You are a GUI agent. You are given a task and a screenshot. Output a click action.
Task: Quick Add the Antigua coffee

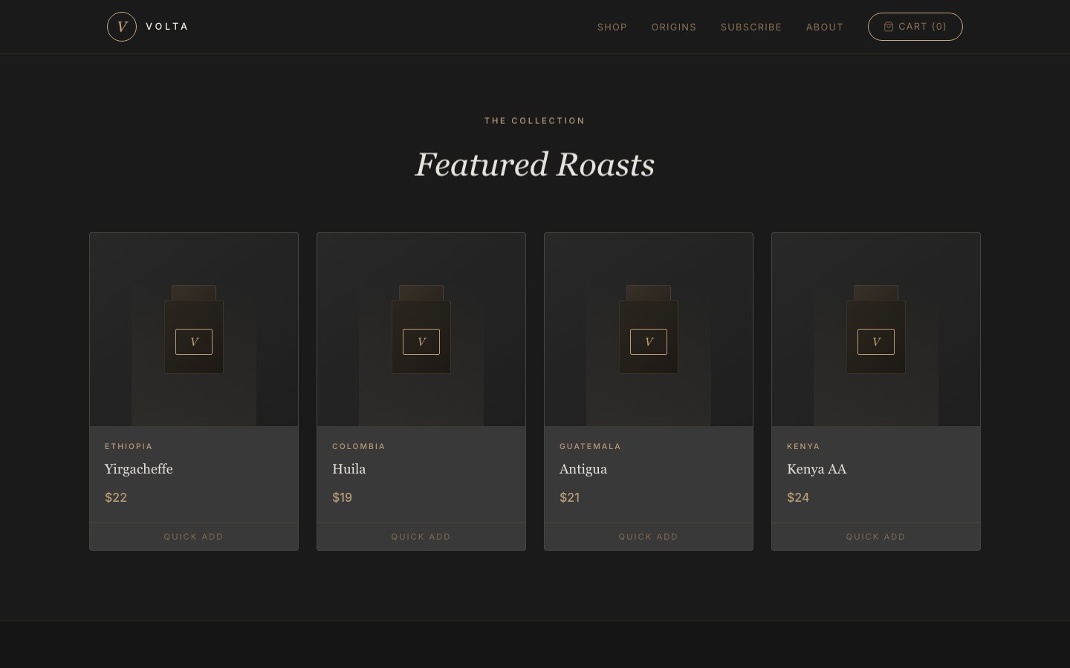coord(649,536)
